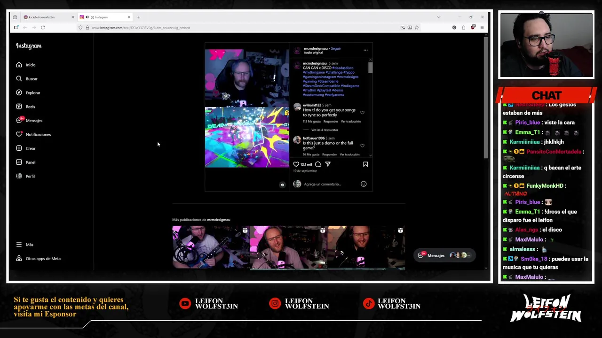602x338 pixels.
Task: Like the post with heart icon
Action: (296, 164)
